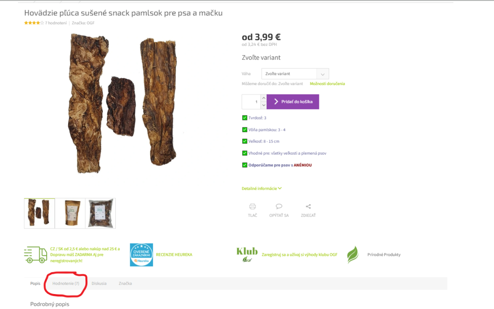
Task: Select the paper bag package thumbnail
Action: 70,213
